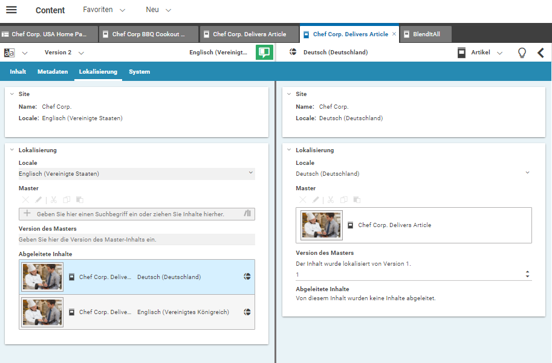Close the active Chef Corp. Delivers Article tab
Viewport: 552px width, 363px height.
click(394, 34)
